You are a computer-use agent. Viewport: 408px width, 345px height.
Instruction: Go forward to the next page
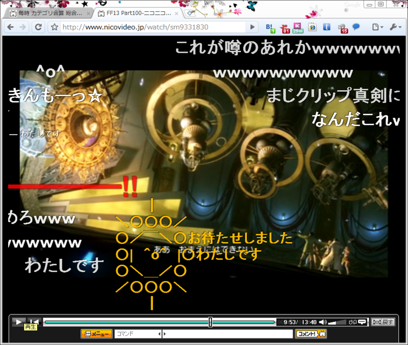pyautogui.click(x=23, y=27)
